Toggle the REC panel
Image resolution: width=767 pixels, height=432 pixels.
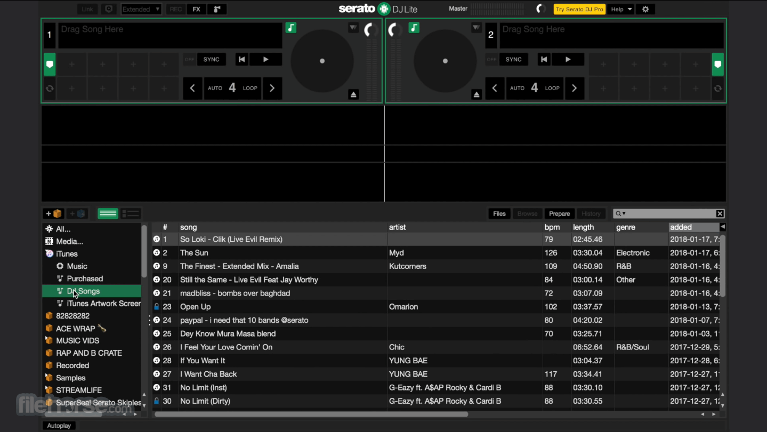tap(176, 9)
